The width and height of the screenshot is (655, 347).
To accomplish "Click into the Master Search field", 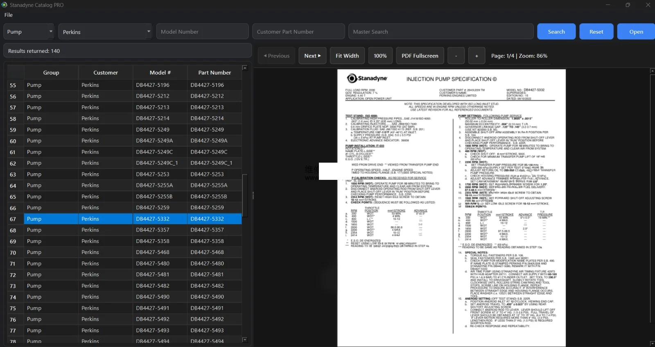I will [441, 32].
